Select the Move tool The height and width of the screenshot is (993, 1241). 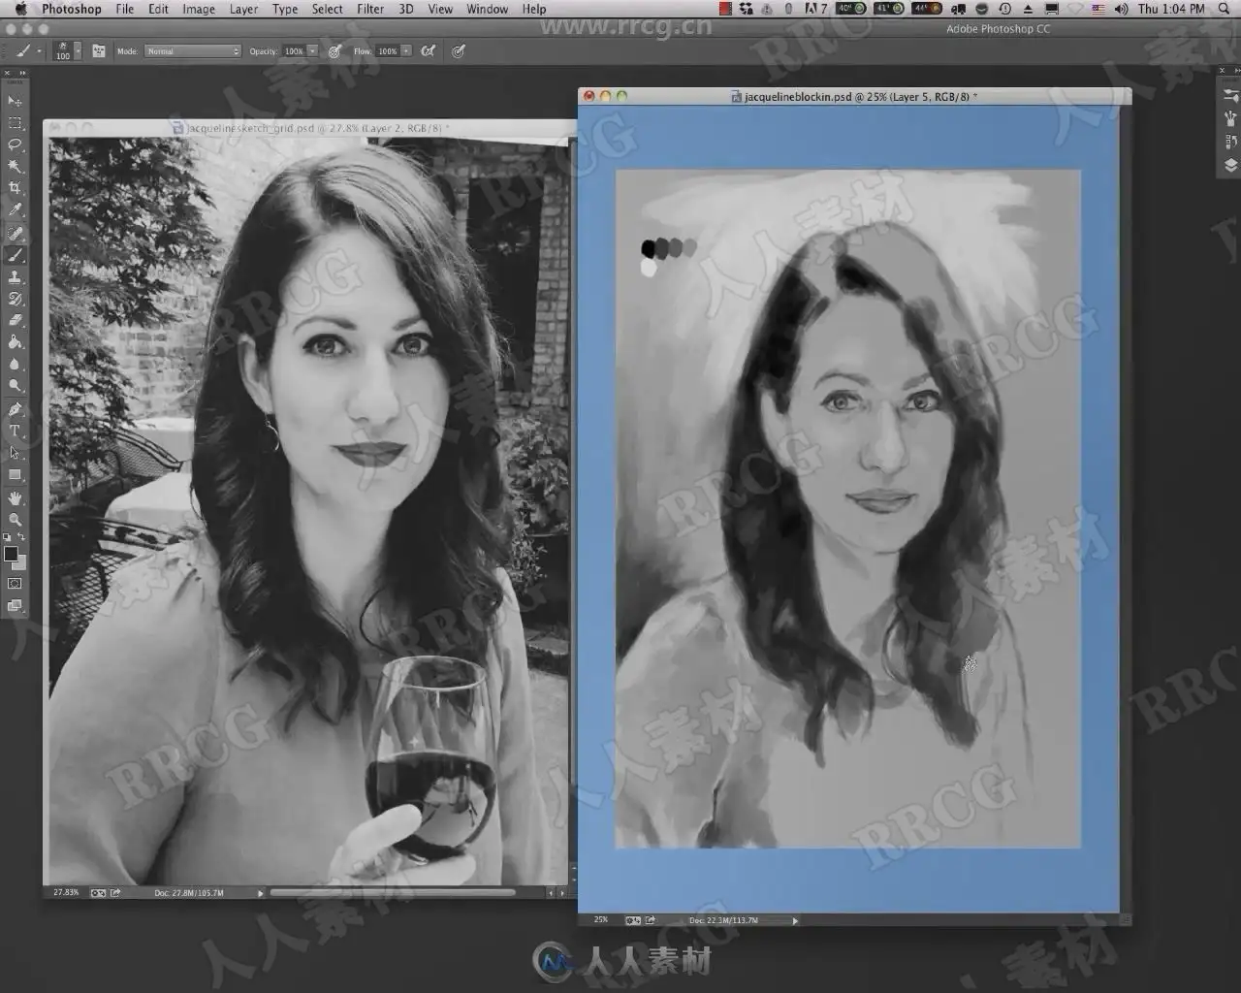tap(15, 101)
